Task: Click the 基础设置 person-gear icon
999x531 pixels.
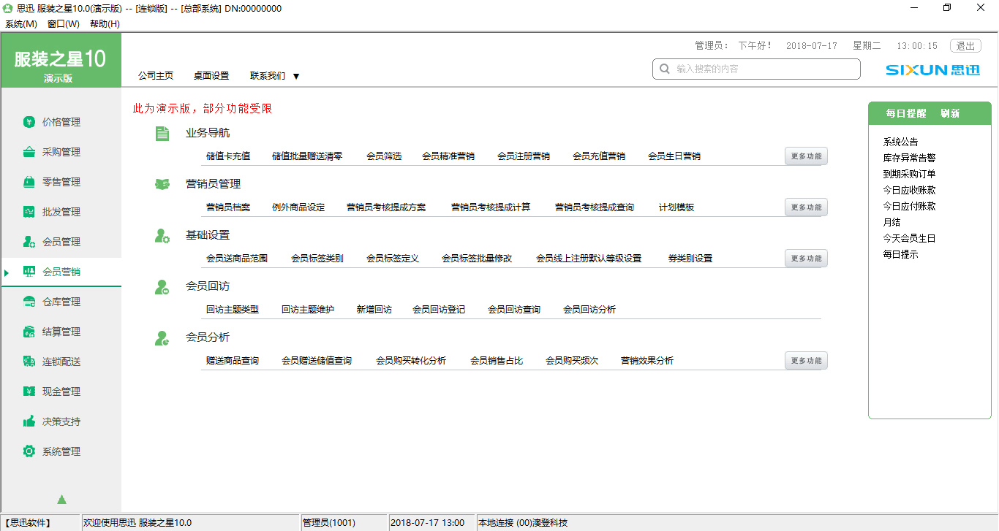Action: (162, 235)
